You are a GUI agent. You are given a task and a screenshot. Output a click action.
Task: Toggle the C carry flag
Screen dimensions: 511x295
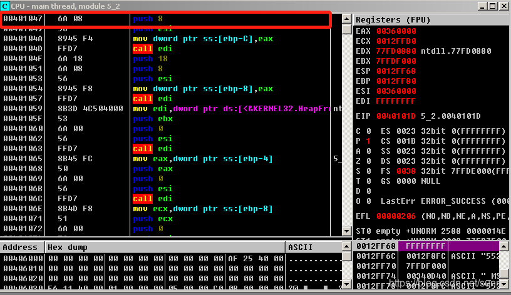[x=368, y=131]
